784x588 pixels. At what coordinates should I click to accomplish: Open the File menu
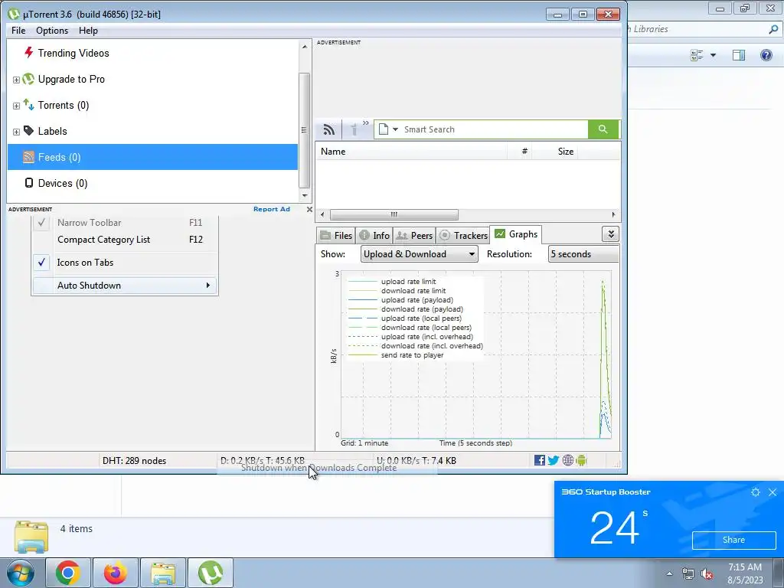18,31
